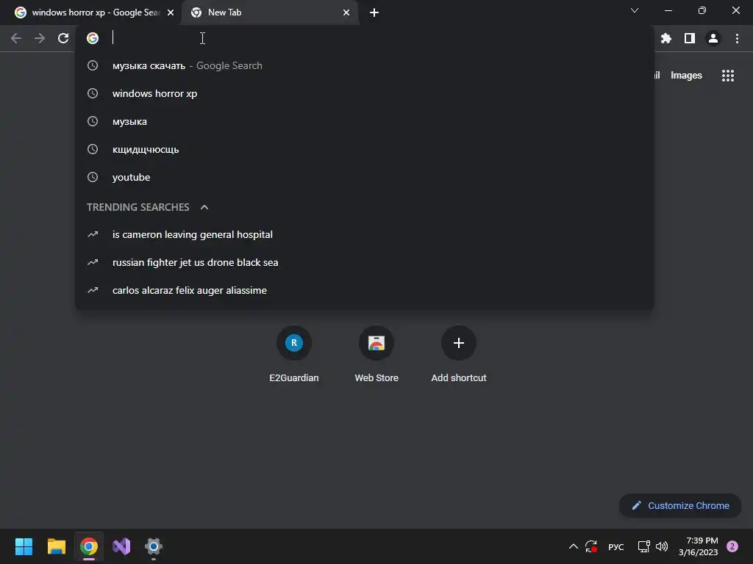Screen dimensions: 753x564
Task: Select suggestion windows horror xp
Action: click(365, 93)
